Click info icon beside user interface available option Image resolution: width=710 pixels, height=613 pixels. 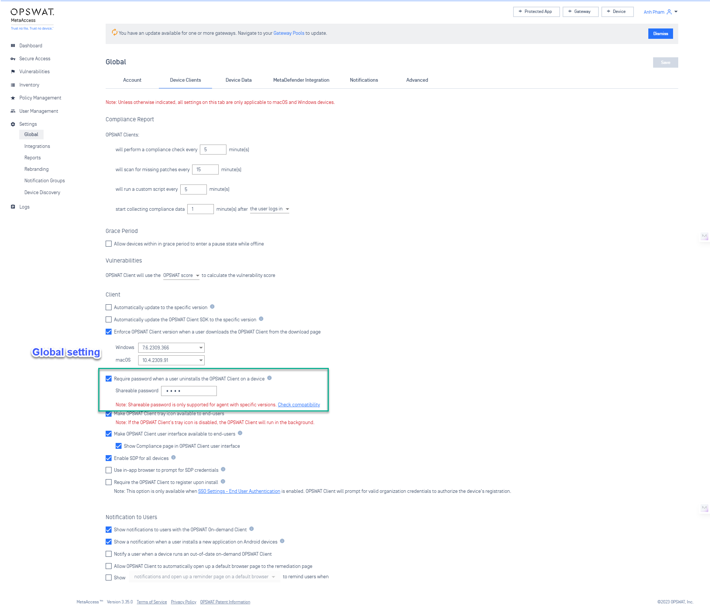(240, 433)
